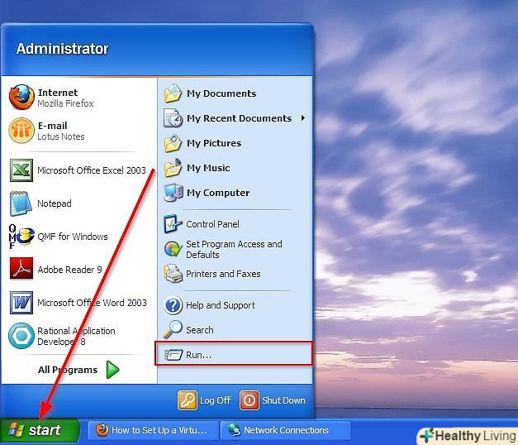
Task: Click the All Programs label
Action: pyautogui.click(x=68, y=370)
